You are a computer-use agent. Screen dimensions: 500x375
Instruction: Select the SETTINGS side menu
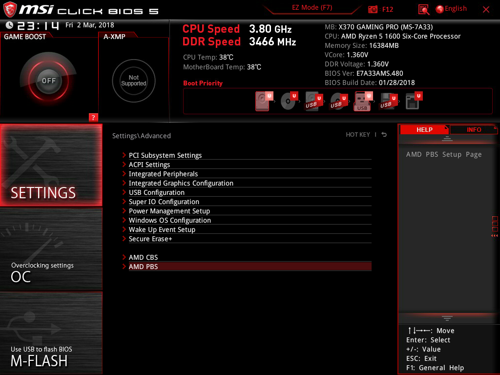(x=51, y=165)
